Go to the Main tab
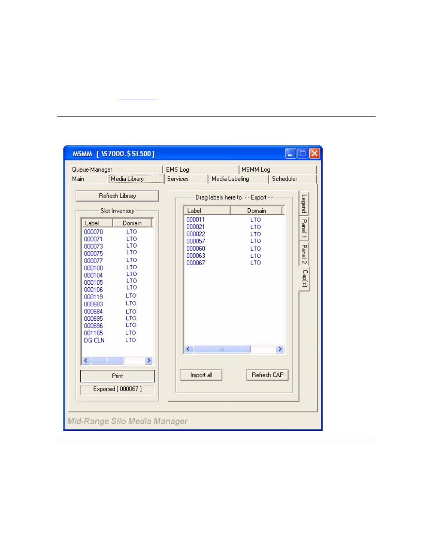This screenshot has width=421, height=545. pos(89,179)
